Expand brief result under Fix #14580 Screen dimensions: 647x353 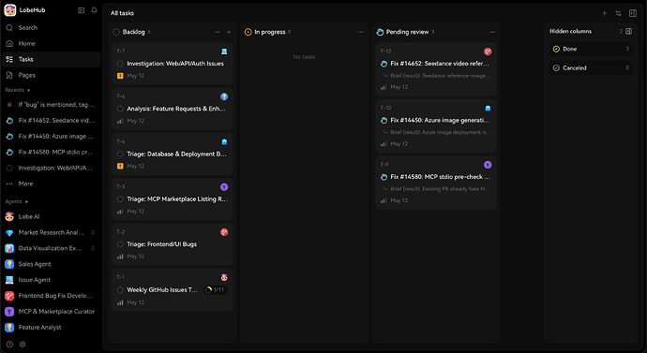coord(437,188)
